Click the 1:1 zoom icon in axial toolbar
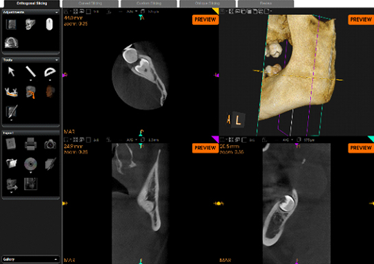 pos(96,12)
